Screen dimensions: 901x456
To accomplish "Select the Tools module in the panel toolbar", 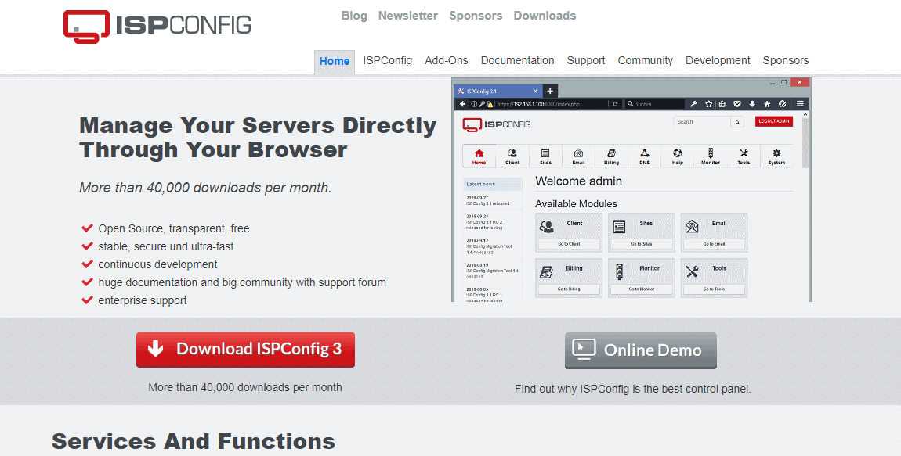I will click(744, 156).
